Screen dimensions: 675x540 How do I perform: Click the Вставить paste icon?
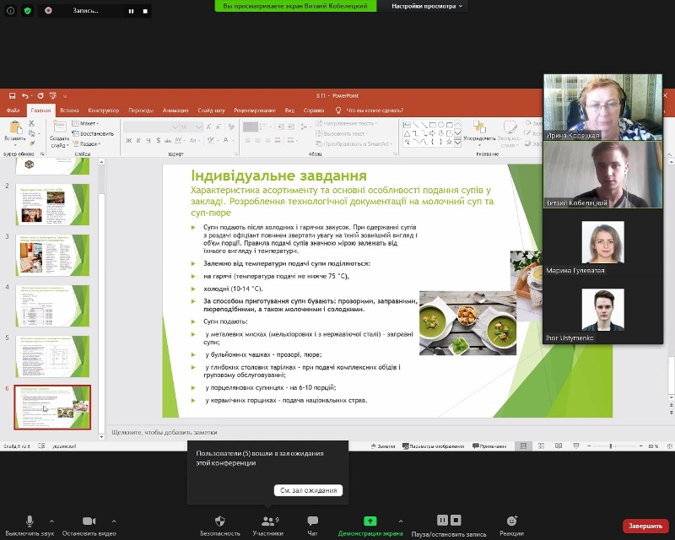click(15, 127)
